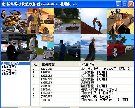Click the 召唤AHL-64 阿帕奇 effect text
The height and width of the screenshot is (108, 135).
pyautogui.click(x=104, y=100)
